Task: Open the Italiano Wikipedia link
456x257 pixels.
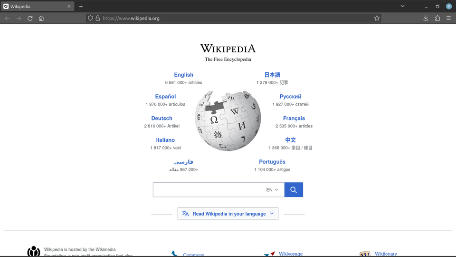Action: pyautogui.click(x=165, y=140)
